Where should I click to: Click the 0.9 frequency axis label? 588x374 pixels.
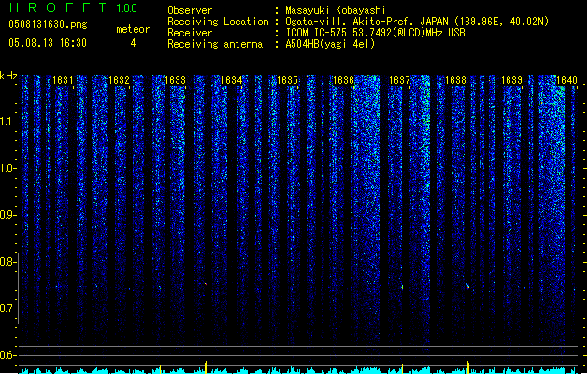pos(8,215)
